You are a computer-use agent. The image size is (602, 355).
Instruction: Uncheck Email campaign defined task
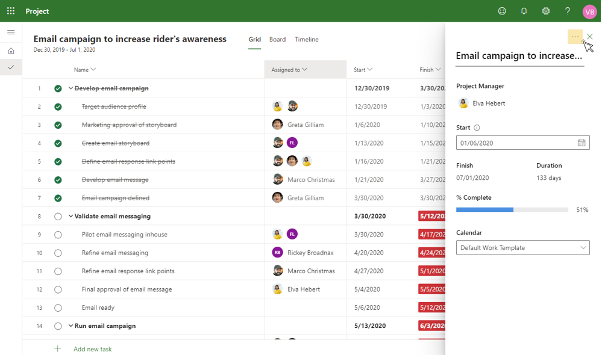pyautogui.click(x=58, y=198)
